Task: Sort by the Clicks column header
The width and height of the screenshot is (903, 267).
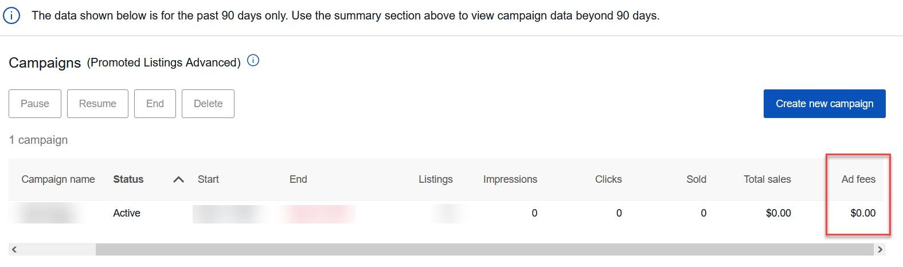Action: 608,179
